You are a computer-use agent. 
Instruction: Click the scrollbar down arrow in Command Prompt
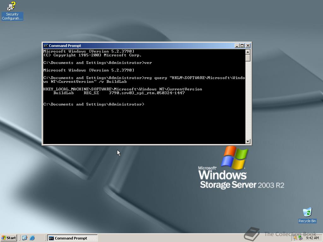248,141
